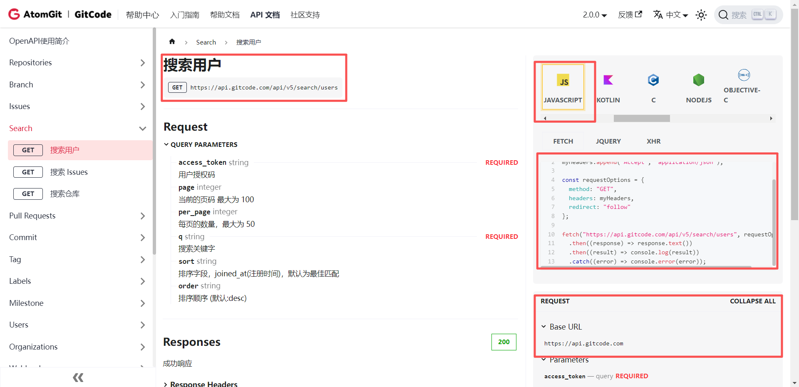Screen dimensions: 799x387
Task: Click the Search breadcrumb link
Action: 206,42
